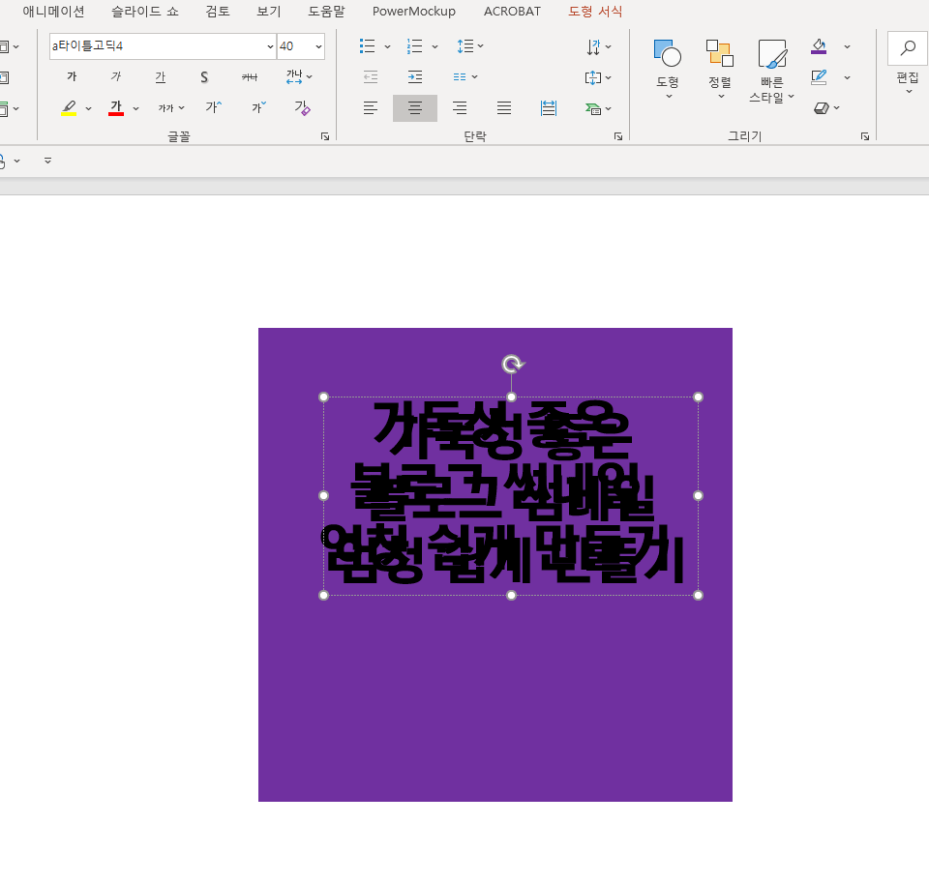Justify paragraph text
Screen dimensions: 929x883
[x=504, y=107]
